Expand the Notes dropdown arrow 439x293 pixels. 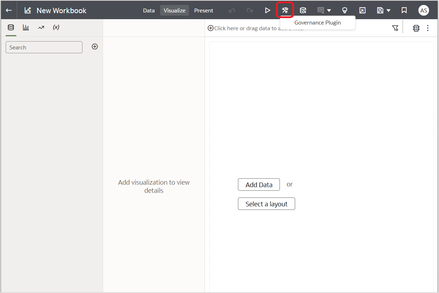pos(330,10)
